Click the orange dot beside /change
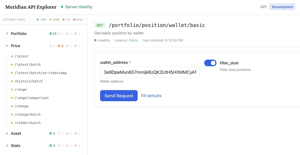300x155 pixels. pyautogui.click(x=12, y=106)
